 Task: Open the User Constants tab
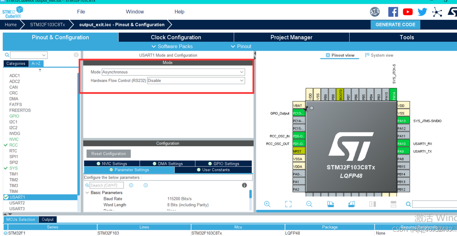pyautogui.click(x=213, y=170)
